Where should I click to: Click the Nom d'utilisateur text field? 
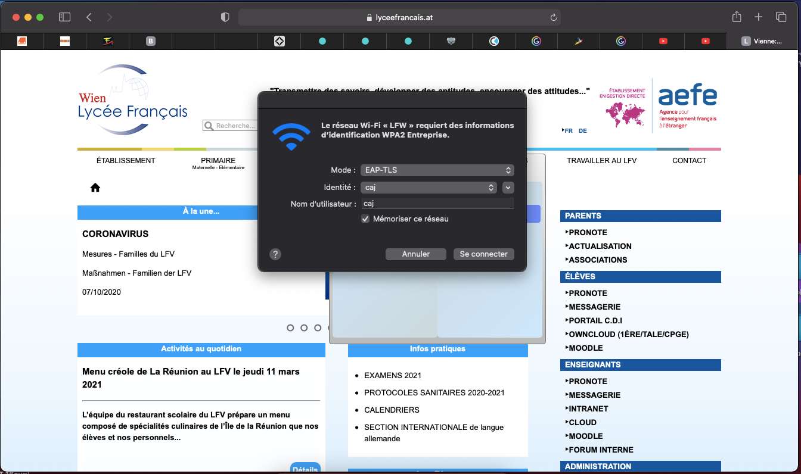(x=437, y=204)
